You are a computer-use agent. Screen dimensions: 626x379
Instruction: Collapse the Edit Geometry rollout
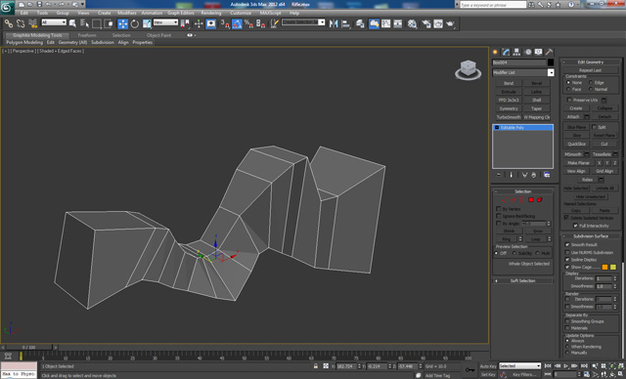tap(591, 63)
